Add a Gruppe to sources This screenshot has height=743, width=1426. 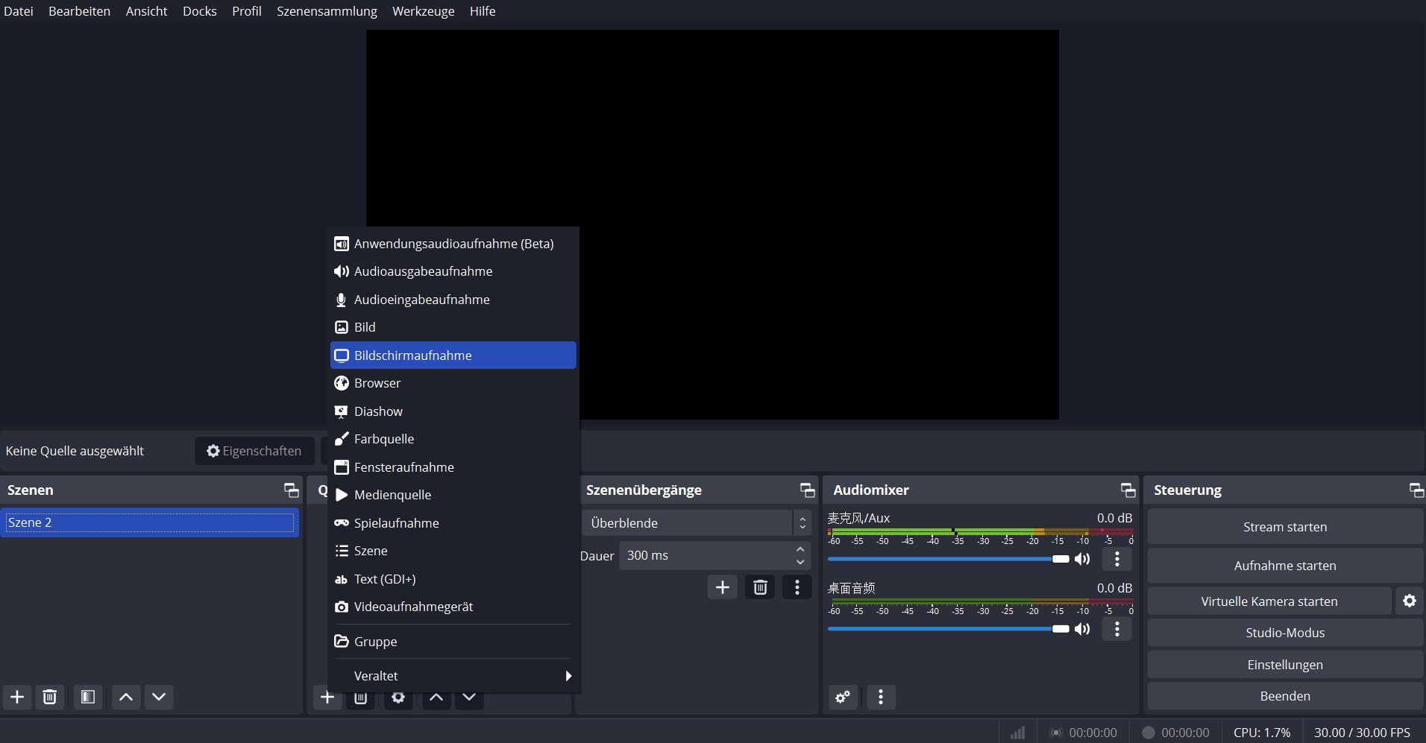(x=453, y=642)
